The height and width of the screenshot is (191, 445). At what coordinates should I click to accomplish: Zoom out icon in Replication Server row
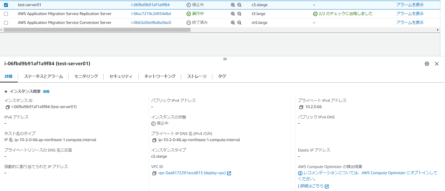click(x=239, y=14)
